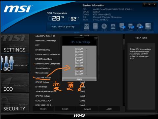
Task: Select the DDR_VREF_CA_B row
Action: pos(43,105)
